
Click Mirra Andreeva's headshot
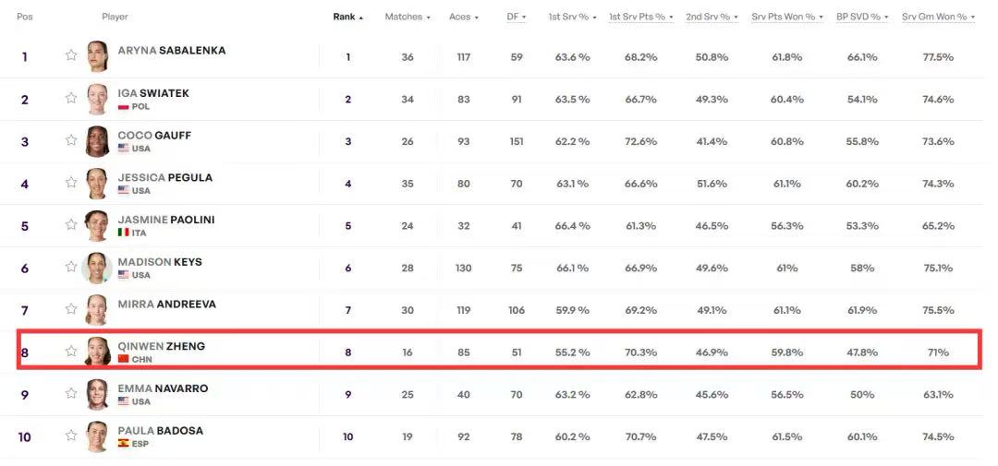click(97, 309)
